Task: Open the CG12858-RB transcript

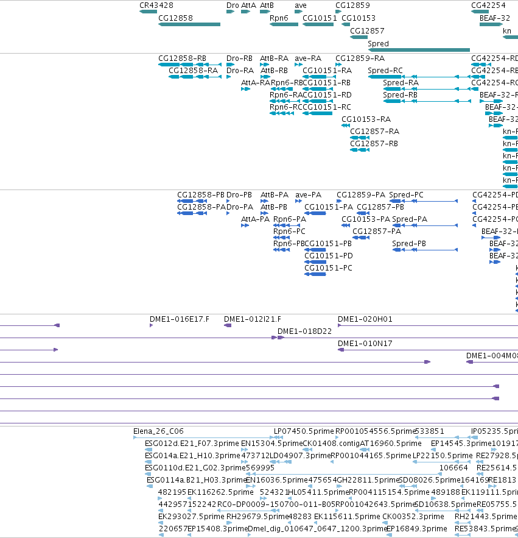Action: [189, 65]
